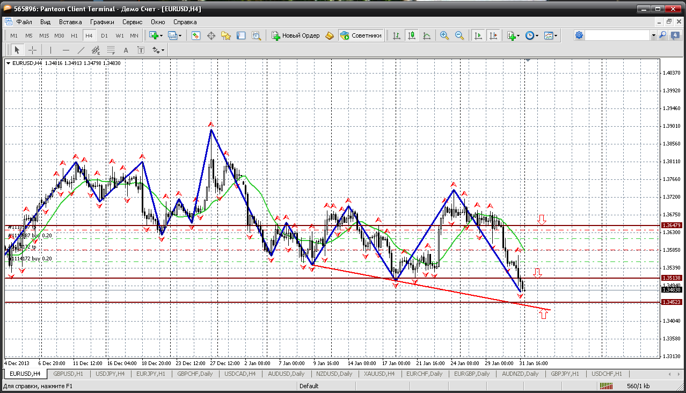Pick the vertical line drawing tool
This screenshot has height=393, width=686.
[50, 50]
